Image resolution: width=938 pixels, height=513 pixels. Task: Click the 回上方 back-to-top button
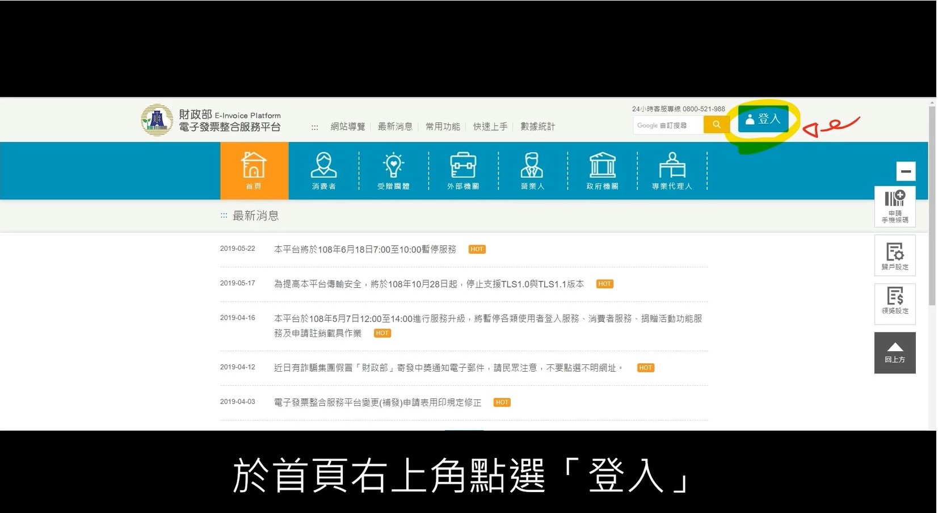(895, 352)
